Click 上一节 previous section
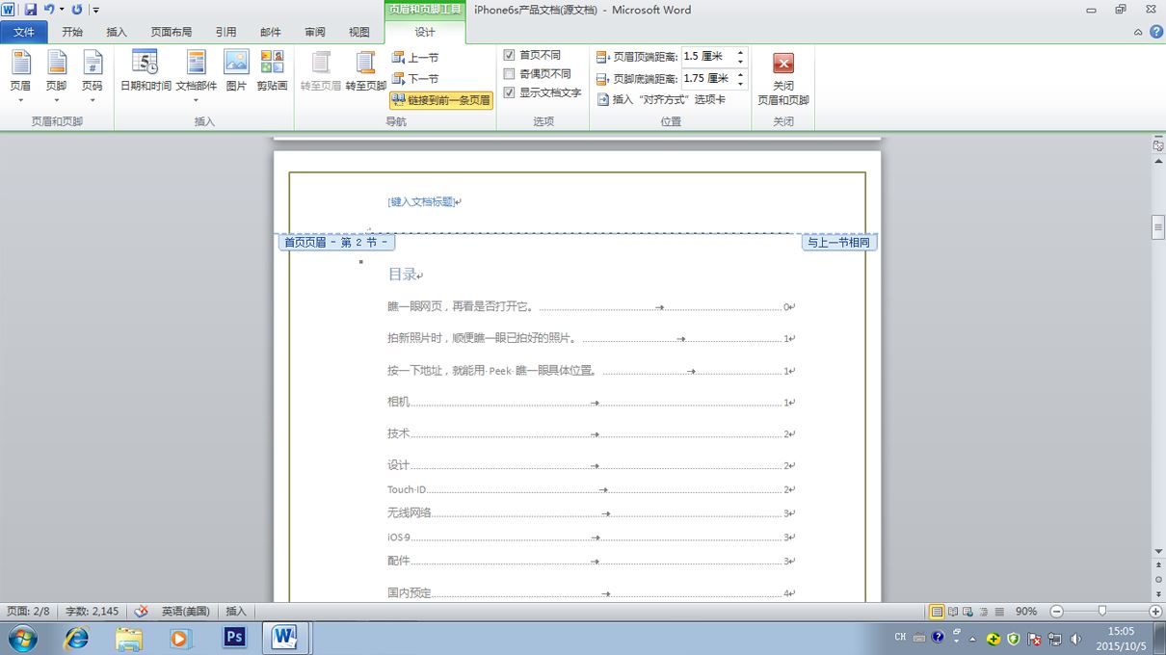 415,58
